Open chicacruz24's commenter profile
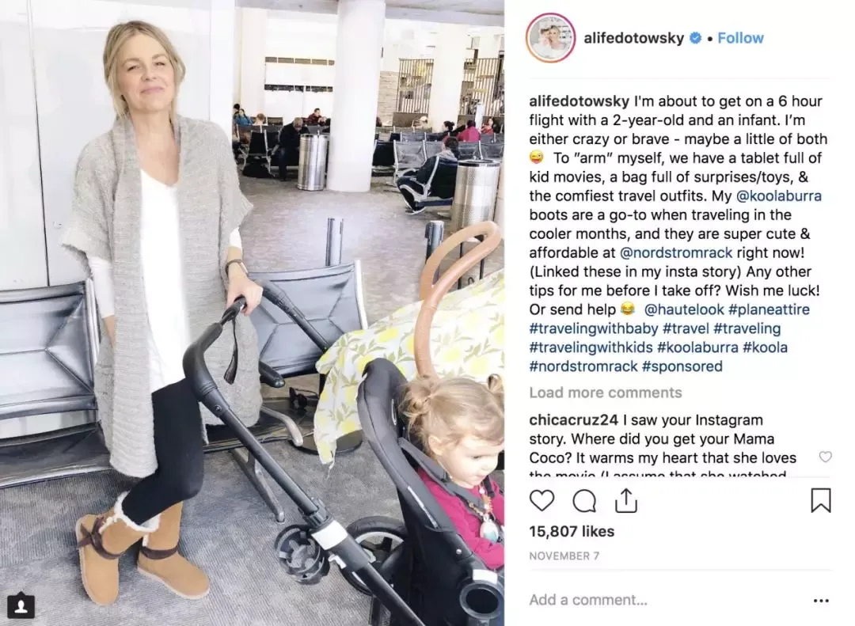This screenshot has width=855, height=626. (573, 420)
